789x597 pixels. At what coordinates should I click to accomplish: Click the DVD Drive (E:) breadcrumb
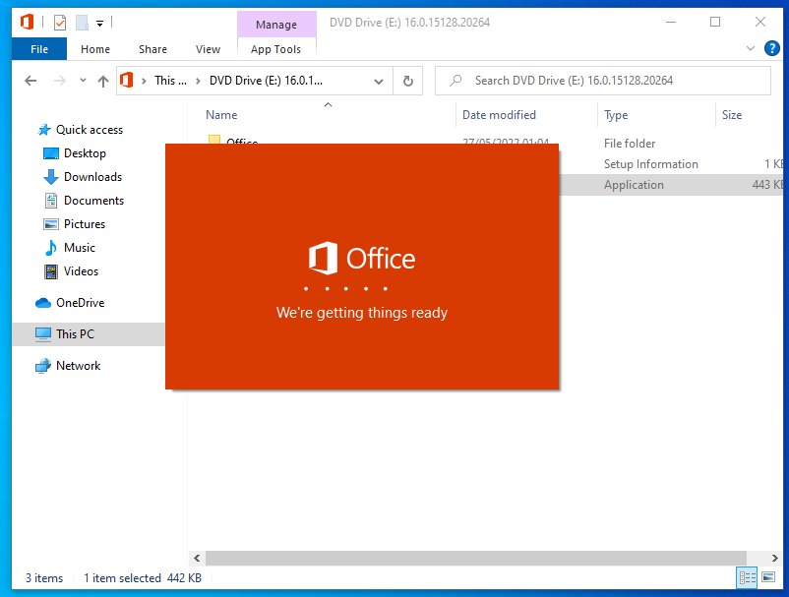(x=267, y=81)
